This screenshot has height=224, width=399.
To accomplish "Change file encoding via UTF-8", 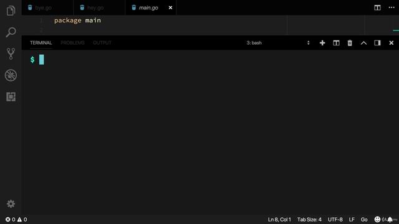I will coord(335,220).
